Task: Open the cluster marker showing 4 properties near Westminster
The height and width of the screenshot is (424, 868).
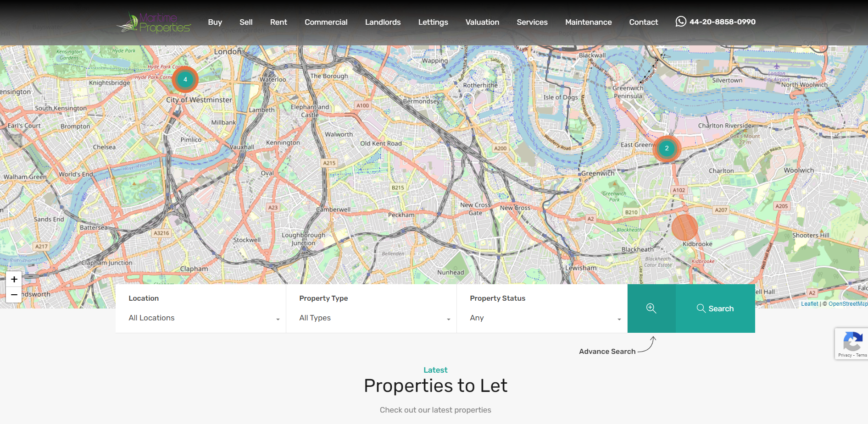Action: click(x=185, y=79)
